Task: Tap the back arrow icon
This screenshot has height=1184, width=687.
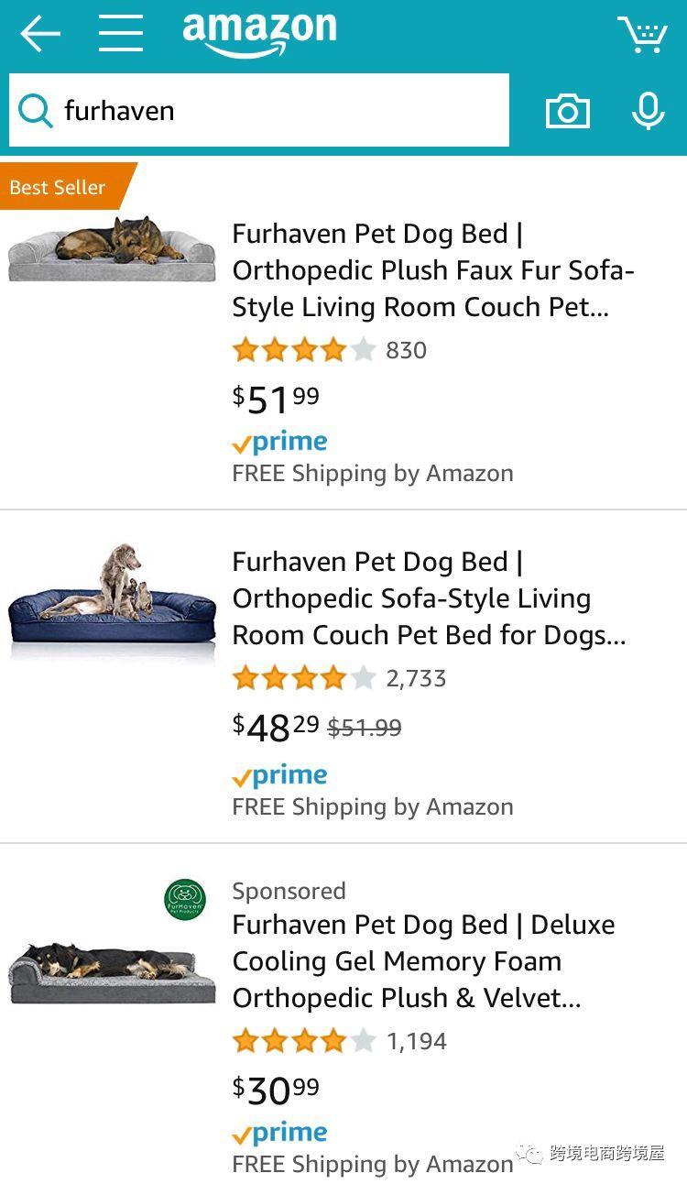Action: click(40, 34)
